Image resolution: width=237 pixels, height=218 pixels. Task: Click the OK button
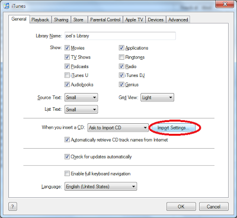click(x=181, y=207)
